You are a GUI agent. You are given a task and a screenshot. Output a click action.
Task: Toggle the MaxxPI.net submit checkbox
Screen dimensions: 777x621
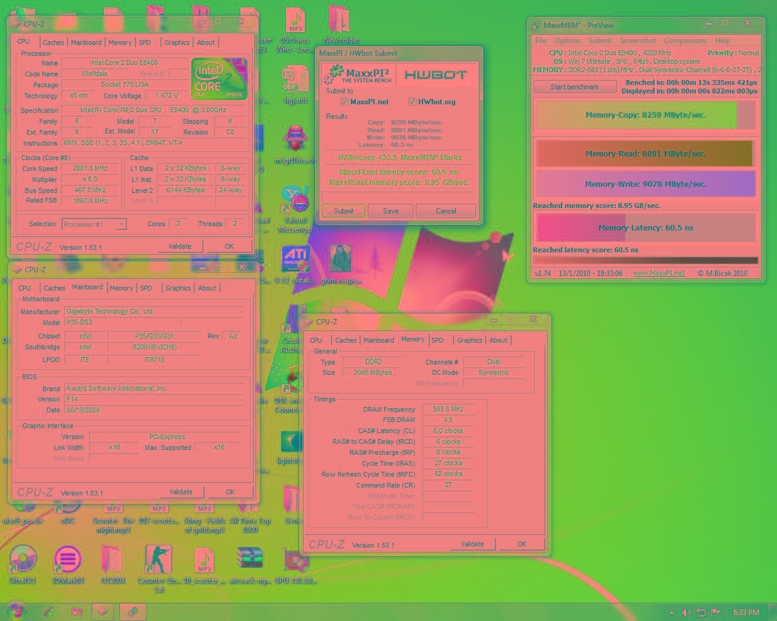[345, 102]
